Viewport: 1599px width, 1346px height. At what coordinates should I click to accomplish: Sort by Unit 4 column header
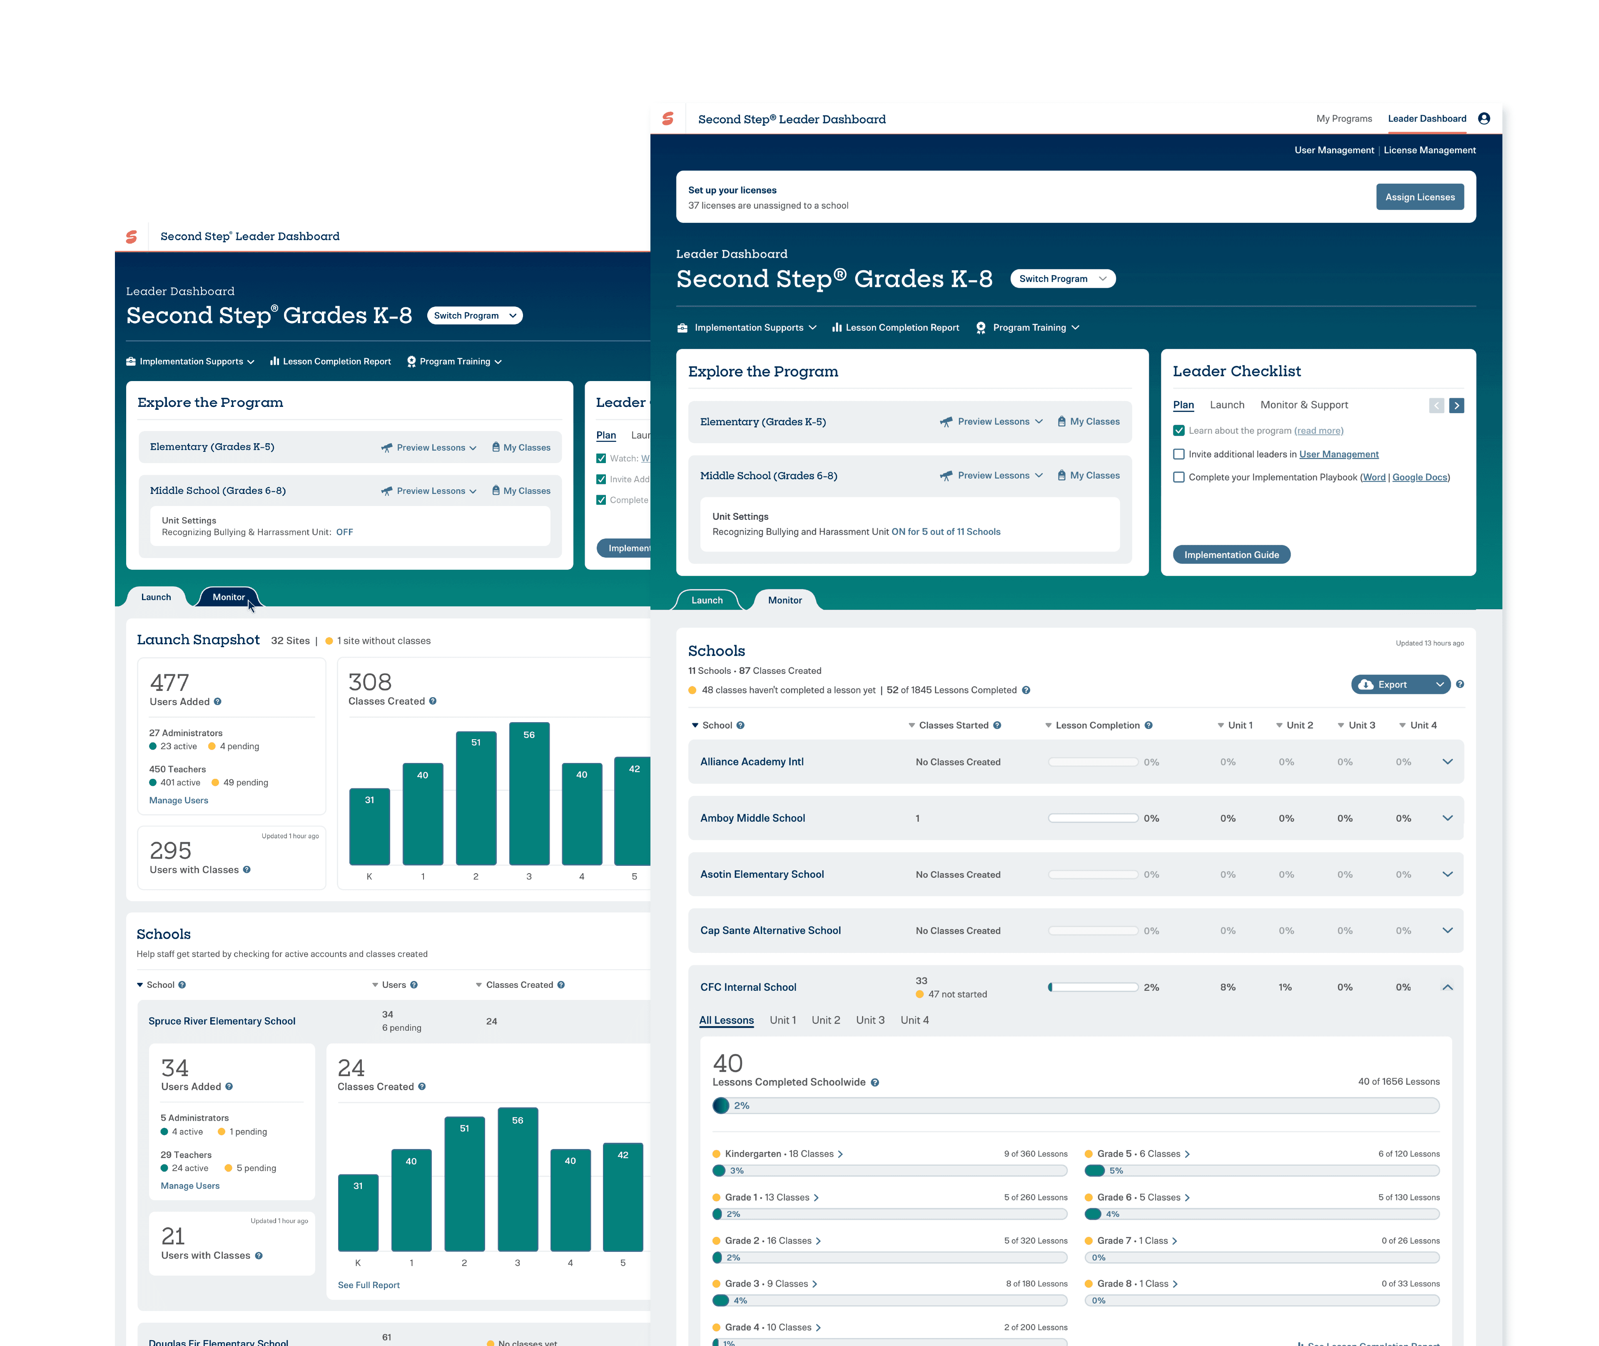(x=1417, y=725)
